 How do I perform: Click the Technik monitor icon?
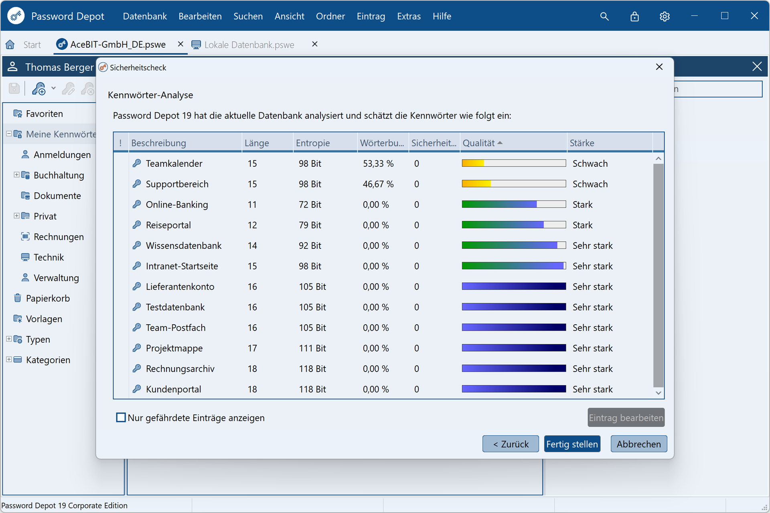click(x=25, y=257)
